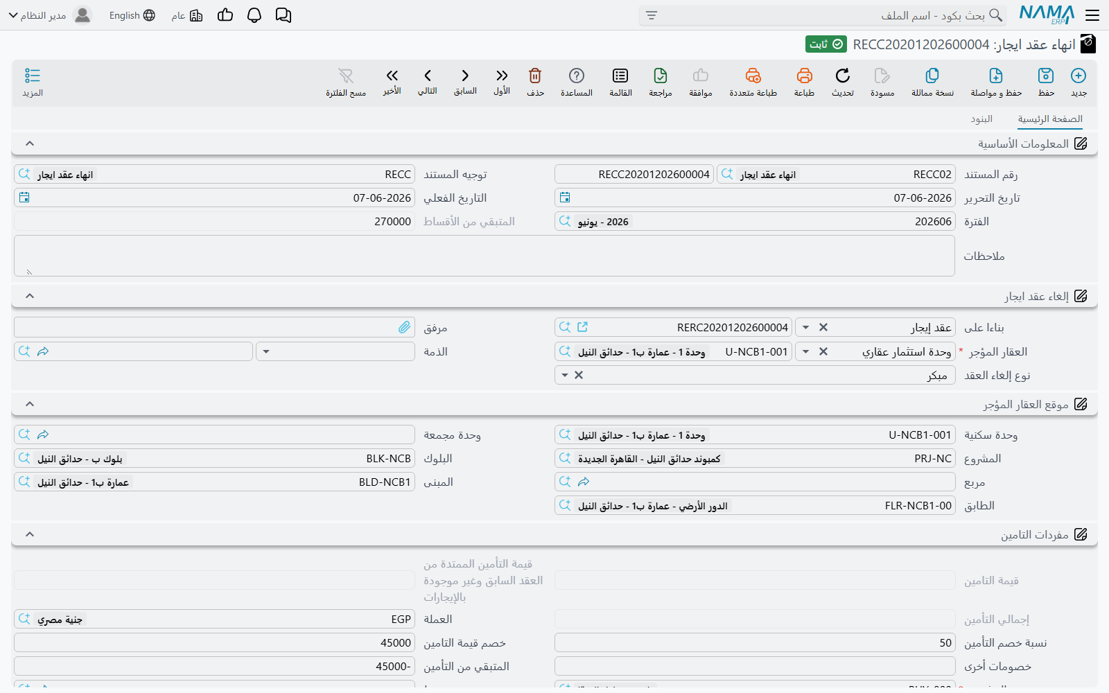1109x693 pixels.
Task: Open lookup for الطابق FLR-NCB1-00 field
Action: [565, 505]
